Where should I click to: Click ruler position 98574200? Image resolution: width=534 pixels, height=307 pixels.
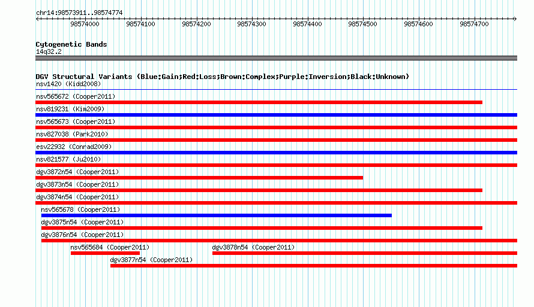197,24
